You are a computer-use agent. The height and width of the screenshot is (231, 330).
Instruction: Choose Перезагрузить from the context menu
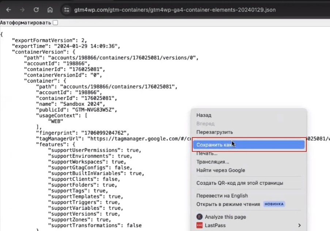pos(215,132)
